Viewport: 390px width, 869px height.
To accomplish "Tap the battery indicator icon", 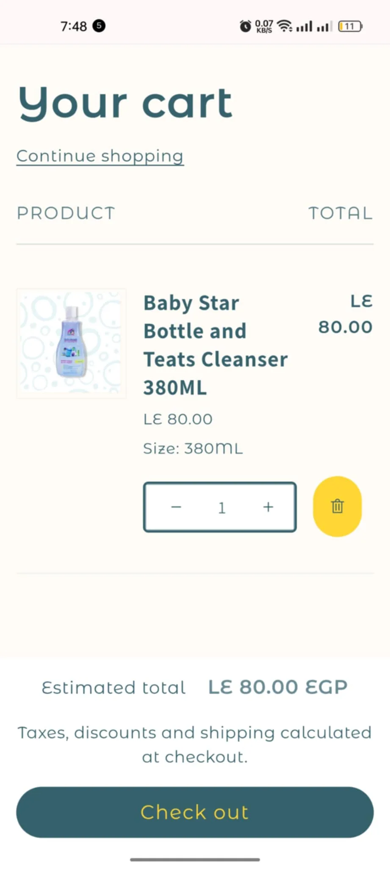I will 350,26.
